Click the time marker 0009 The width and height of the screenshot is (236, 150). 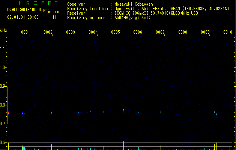[205, 32]
